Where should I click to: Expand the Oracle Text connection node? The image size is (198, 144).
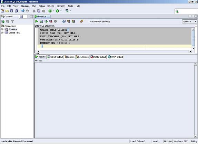(2, 32)
